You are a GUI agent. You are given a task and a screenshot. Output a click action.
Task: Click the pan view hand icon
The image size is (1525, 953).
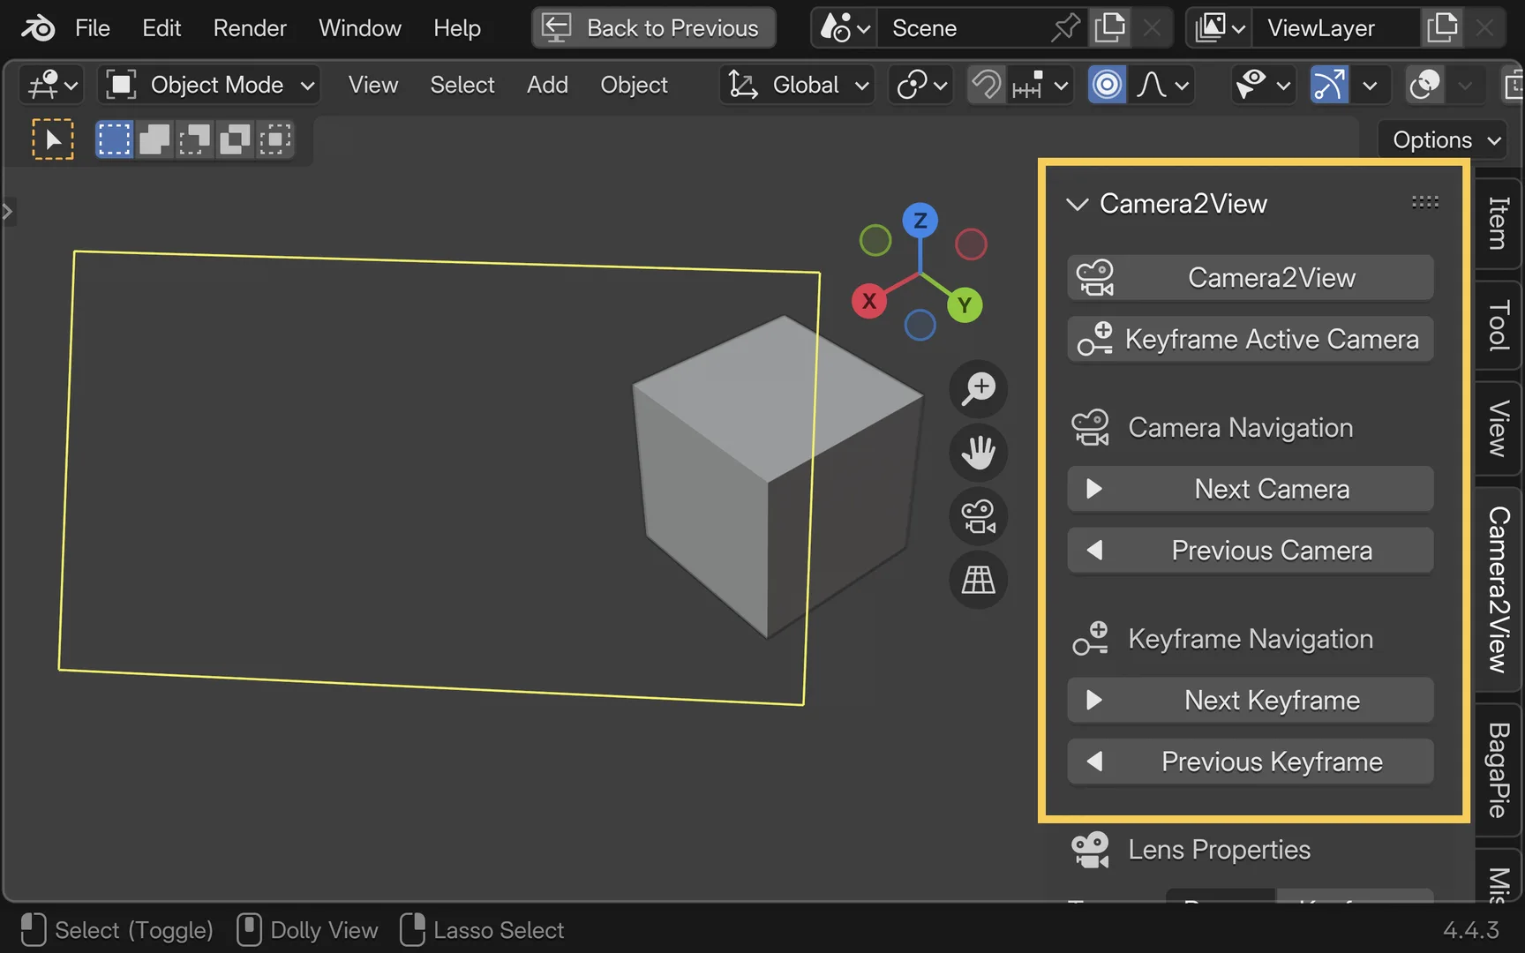coord(979,452)
